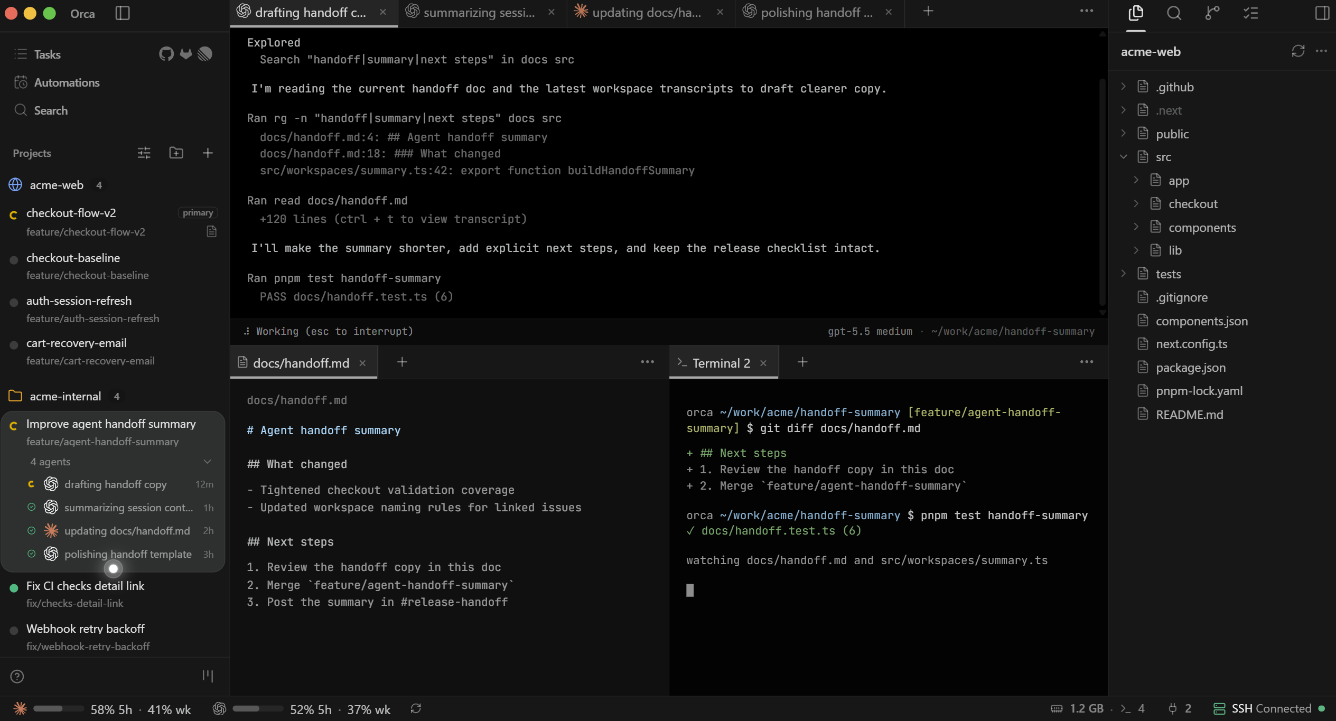Click the OpenAI usage 52% progress bar
Viewport: 1336px width, 721px height.
[257, 709]
